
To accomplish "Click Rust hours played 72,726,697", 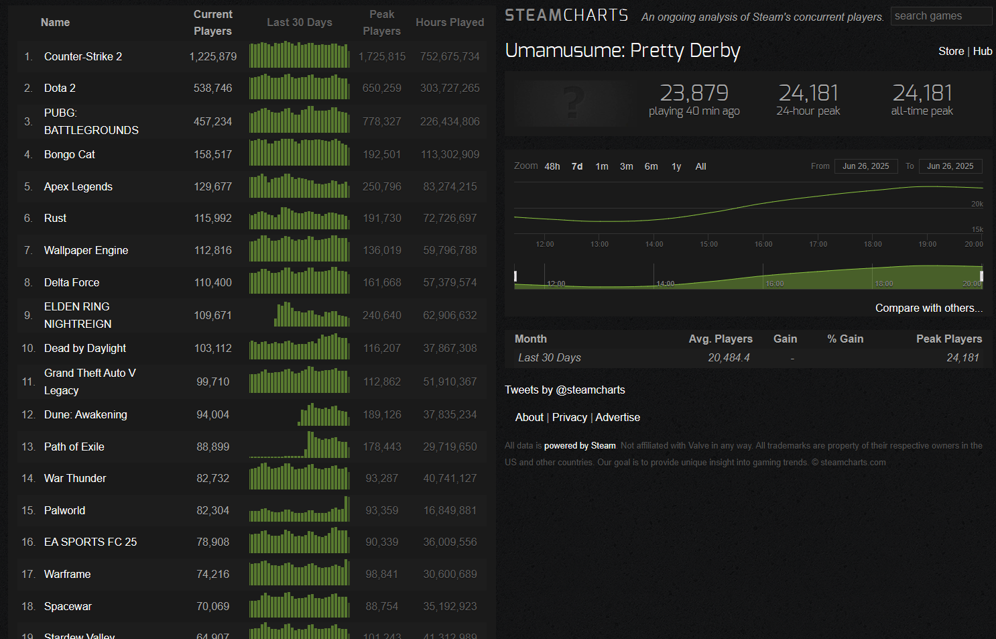I will [450, 219].
